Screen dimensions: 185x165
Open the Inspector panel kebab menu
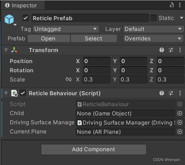180,5
